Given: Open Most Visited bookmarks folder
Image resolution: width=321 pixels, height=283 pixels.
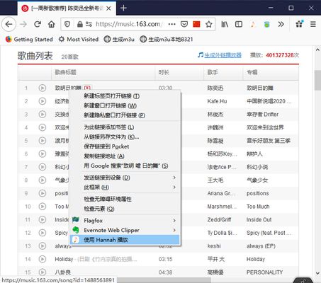Looking at the screenshot, I should [x=79, y=39].
